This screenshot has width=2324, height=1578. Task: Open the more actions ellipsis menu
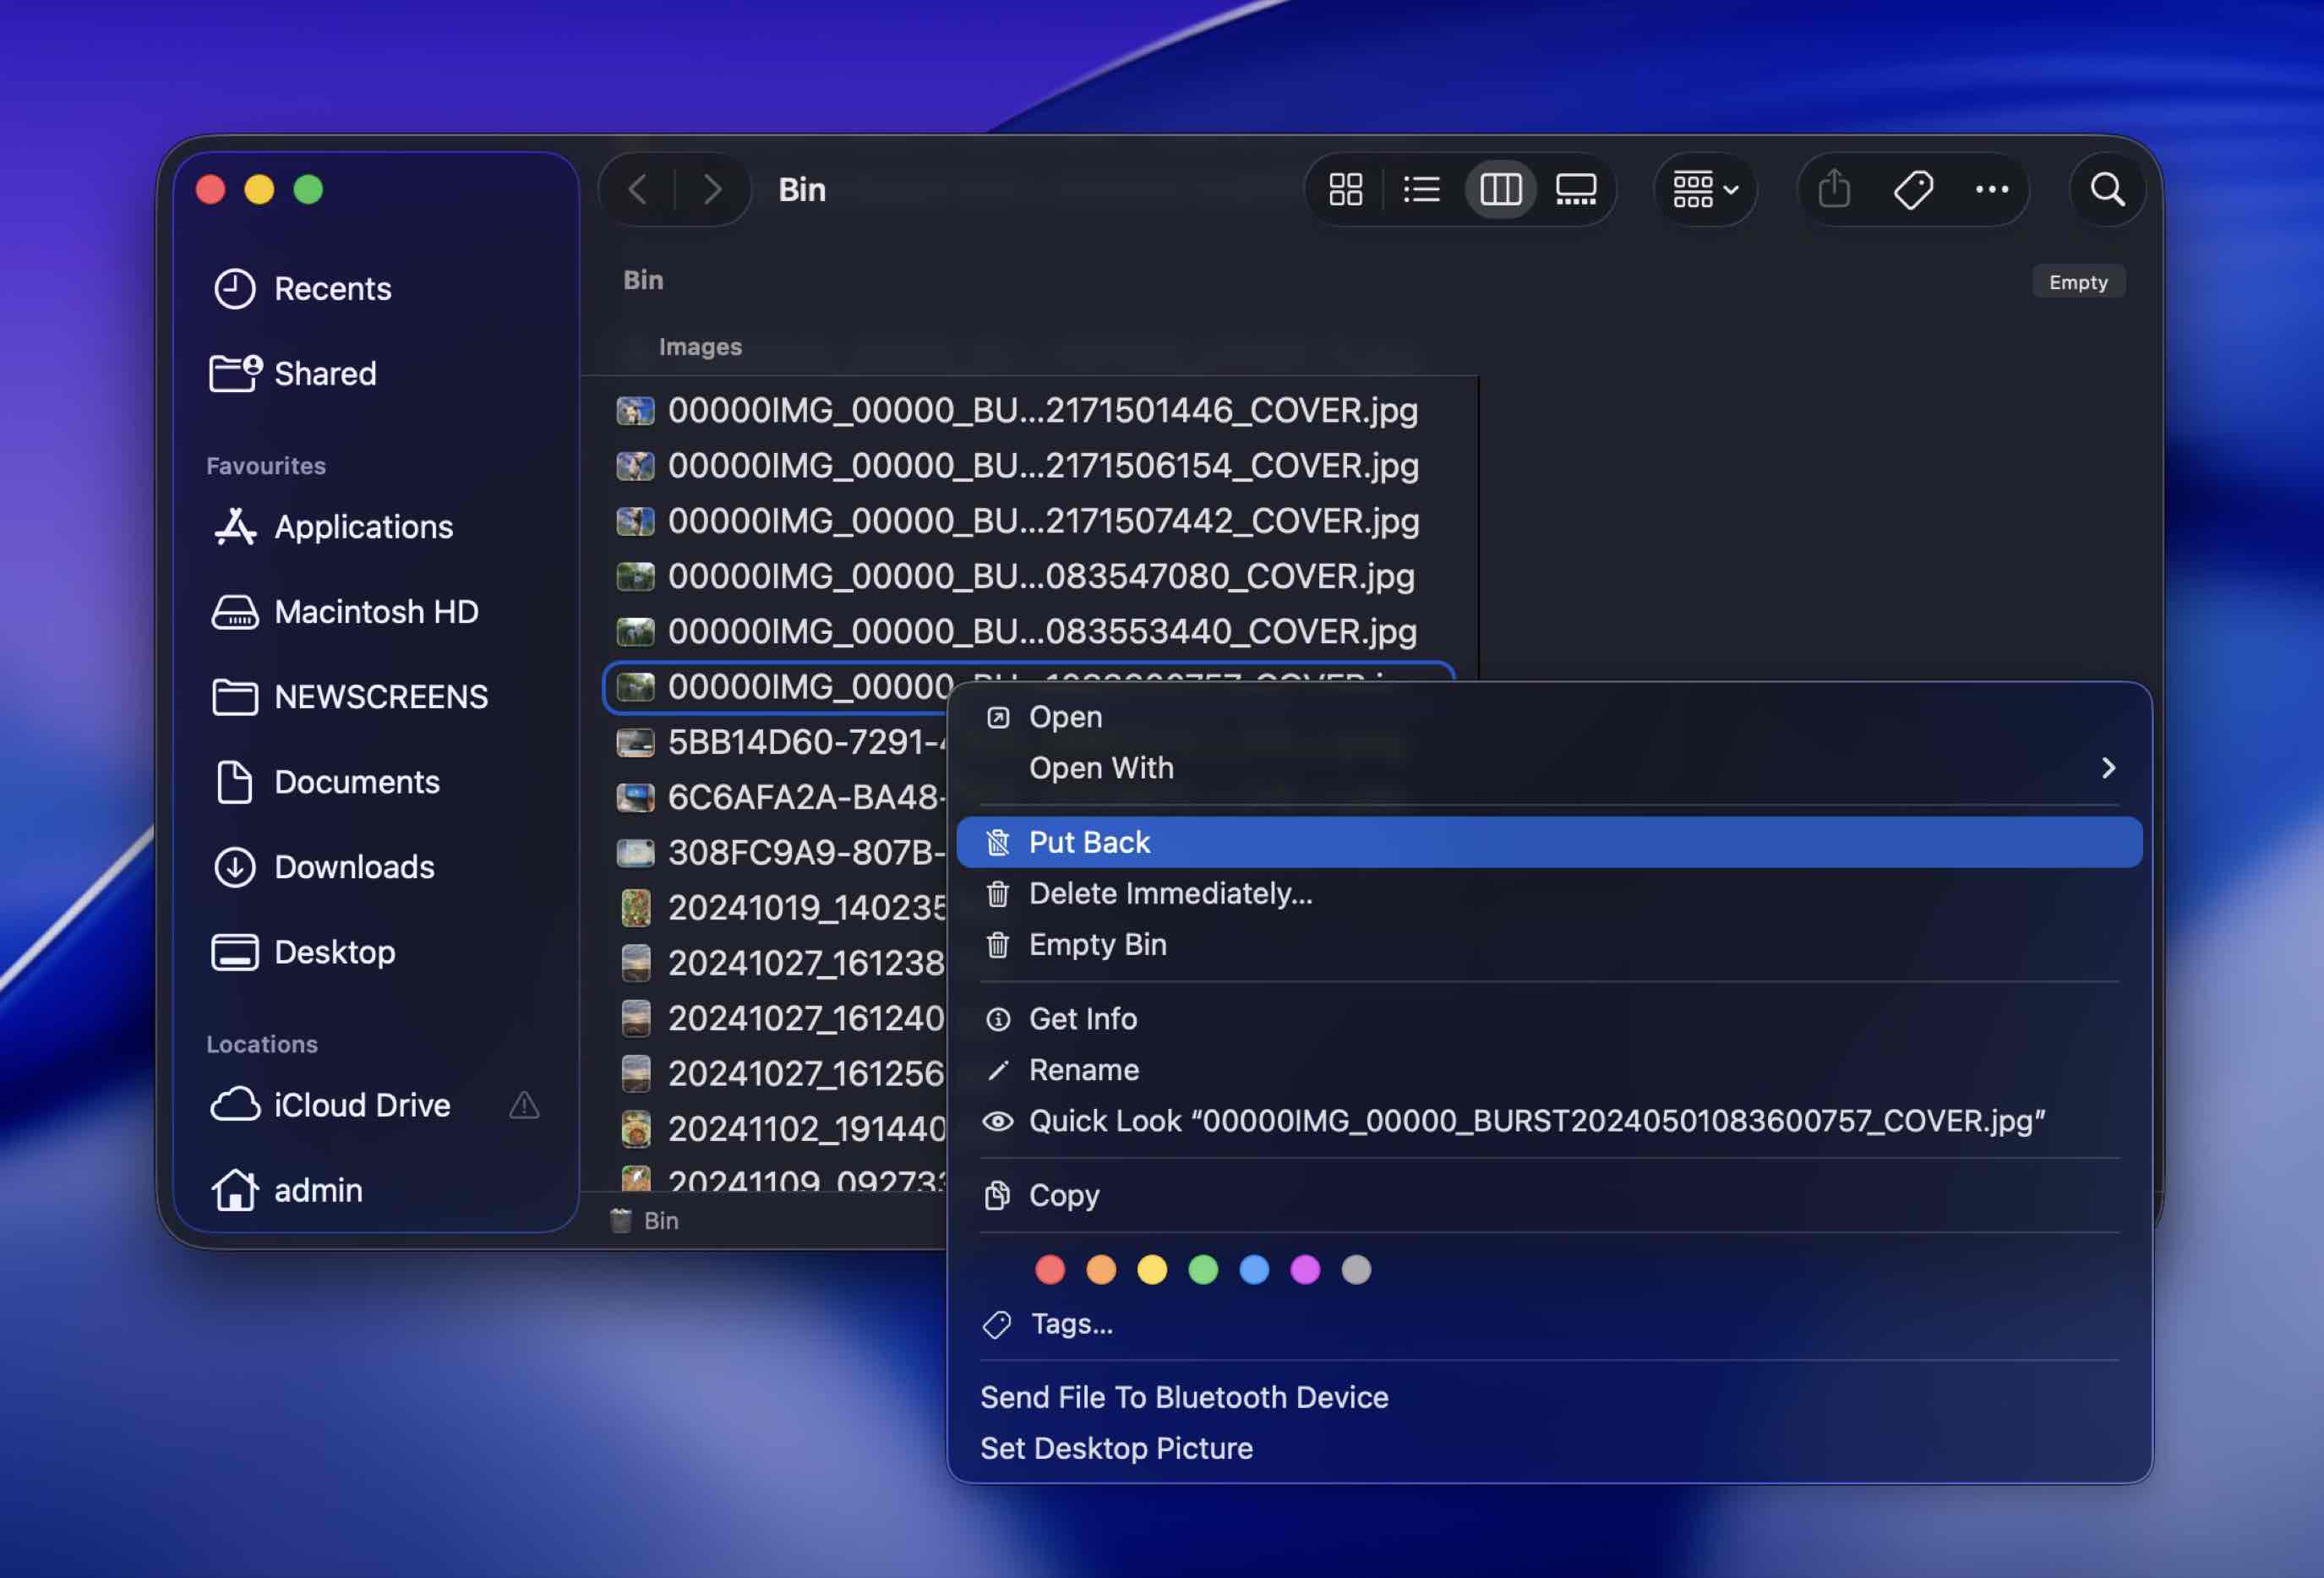click(x=1991, y=189)
